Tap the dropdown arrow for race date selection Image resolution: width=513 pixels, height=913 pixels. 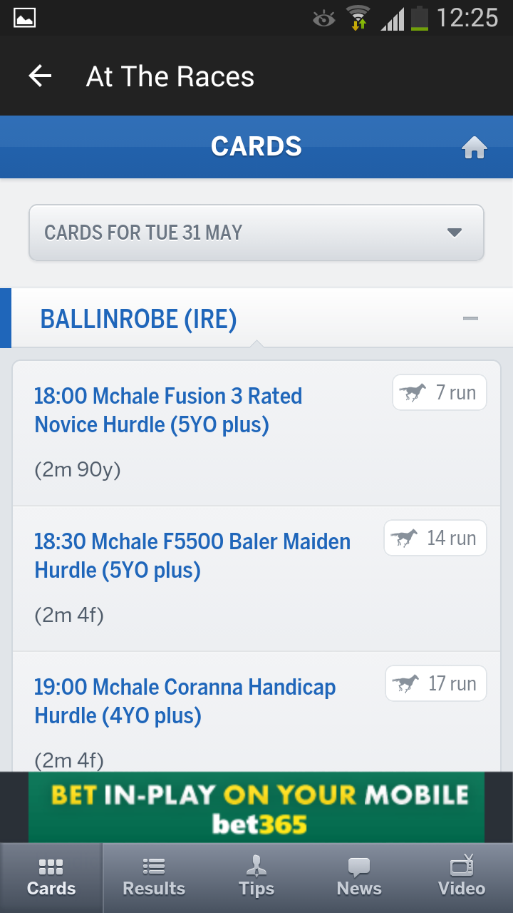tap(454, 232)
